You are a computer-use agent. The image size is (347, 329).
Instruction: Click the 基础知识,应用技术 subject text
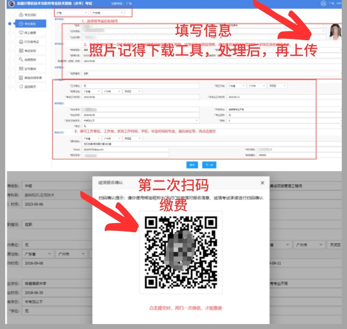pos(39,195)
